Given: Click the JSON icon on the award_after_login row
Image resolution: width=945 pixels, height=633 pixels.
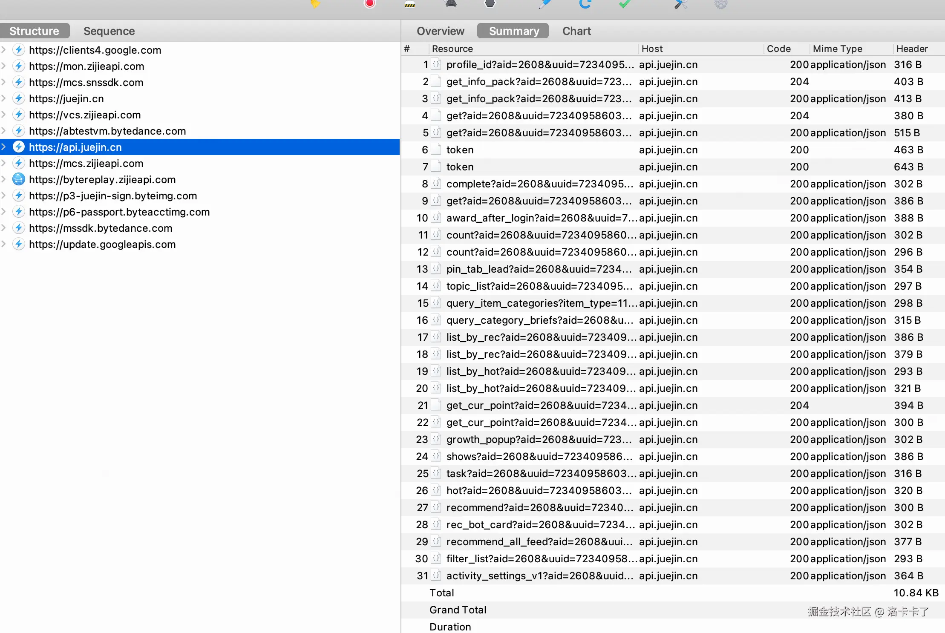Looking at the screenshot, I should tap(436, 218).
